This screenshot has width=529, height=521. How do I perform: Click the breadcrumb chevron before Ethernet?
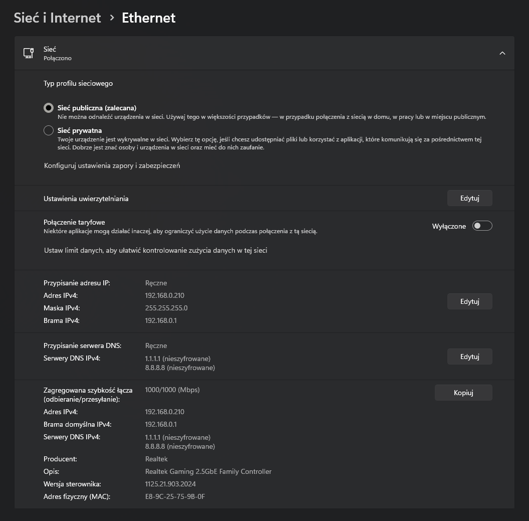pyautogui.click(x=112, y=18)
